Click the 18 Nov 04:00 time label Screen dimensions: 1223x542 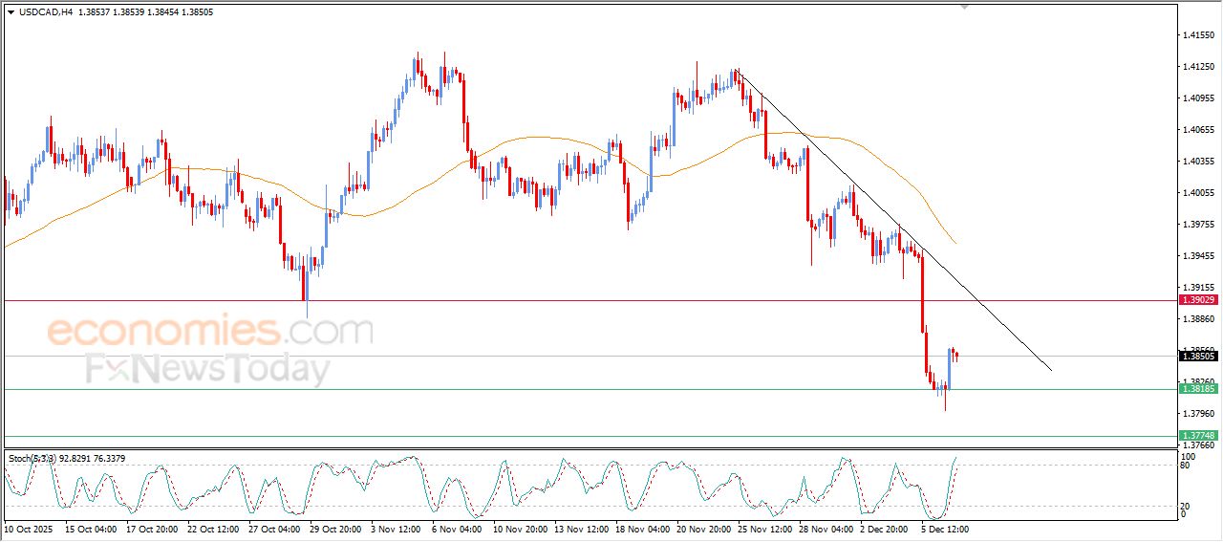pyautogui.click(x=643, y=528)
